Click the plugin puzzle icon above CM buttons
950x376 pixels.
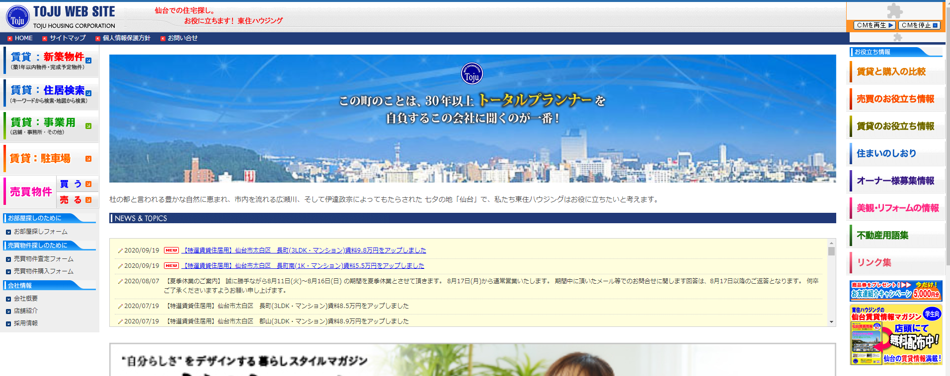tap(895, 10)
